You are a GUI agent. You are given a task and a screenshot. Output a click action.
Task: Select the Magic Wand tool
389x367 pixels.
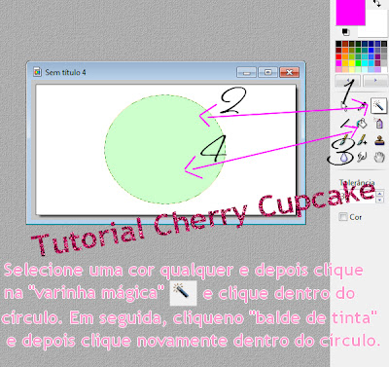(x=379, y=105)
